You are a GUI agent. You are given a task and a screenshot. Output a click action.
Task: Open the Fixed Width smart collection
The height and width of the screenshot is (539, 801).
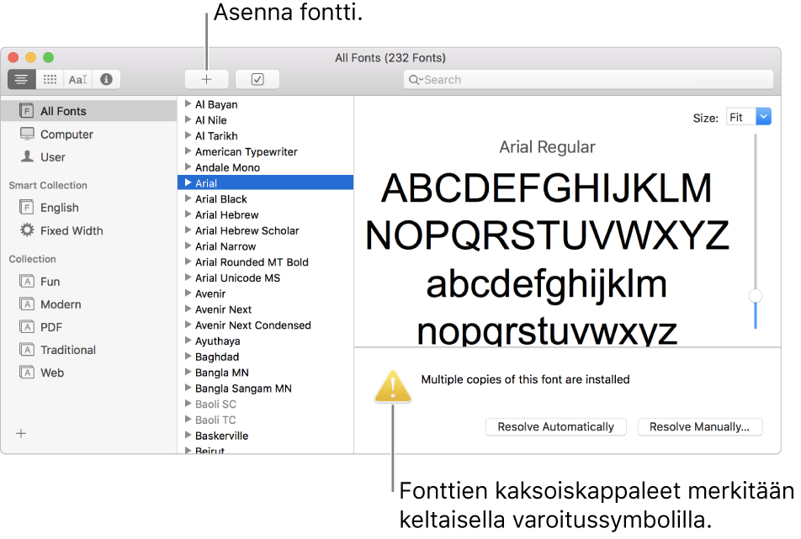pos(89,230)
